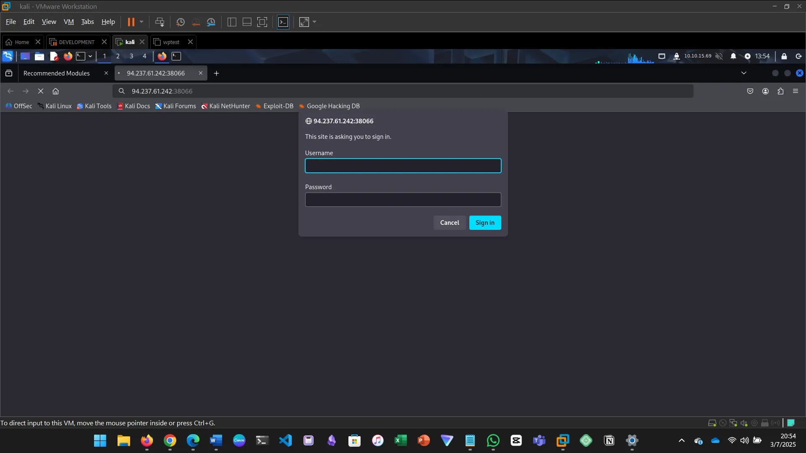Open the VMware console view icon
The image size is (806, 453).
283,22
